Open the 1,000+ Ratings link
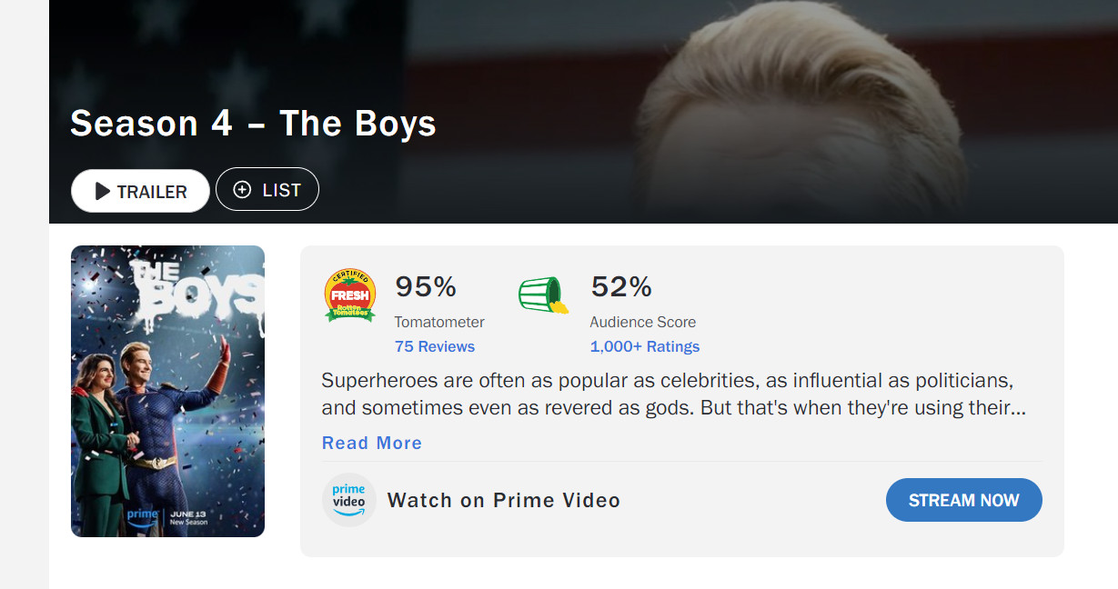1118x589 pixels. coord(645,346)
